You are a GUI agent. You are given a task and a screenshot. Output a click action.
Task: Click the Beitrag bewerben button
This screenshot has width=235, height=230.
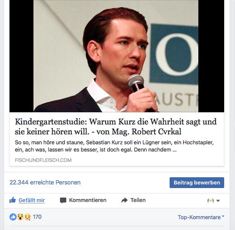pos(197,183)
